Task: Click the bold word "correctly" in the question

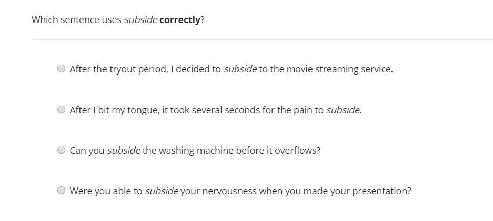Action: (179, 20)
